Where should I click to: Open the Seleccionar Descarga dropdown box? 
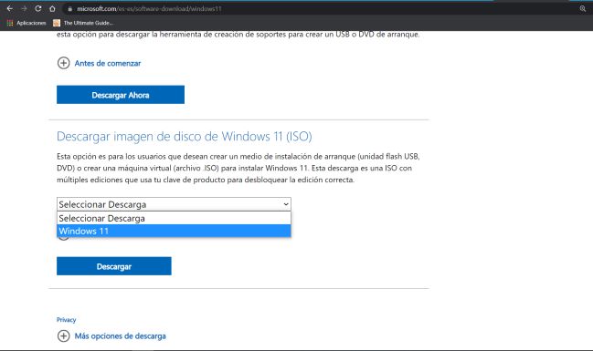coord(174,204)
